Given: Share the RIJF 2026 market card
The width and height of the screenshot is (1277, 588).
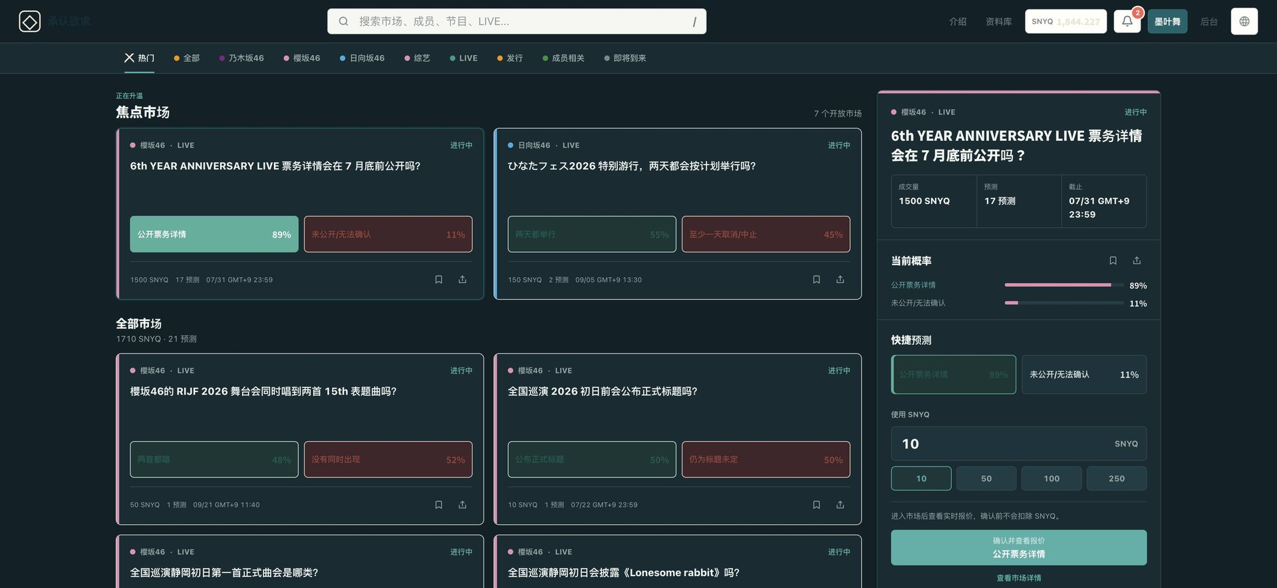Looking at the screenshot, I should (462, 505).
